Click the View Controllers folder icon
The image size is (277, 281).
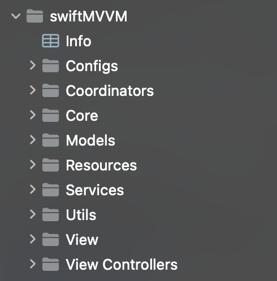pos(50,264)
